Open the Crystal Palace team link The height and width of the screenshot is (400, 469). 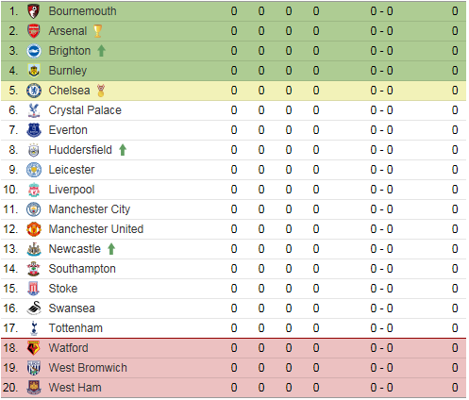85,110
